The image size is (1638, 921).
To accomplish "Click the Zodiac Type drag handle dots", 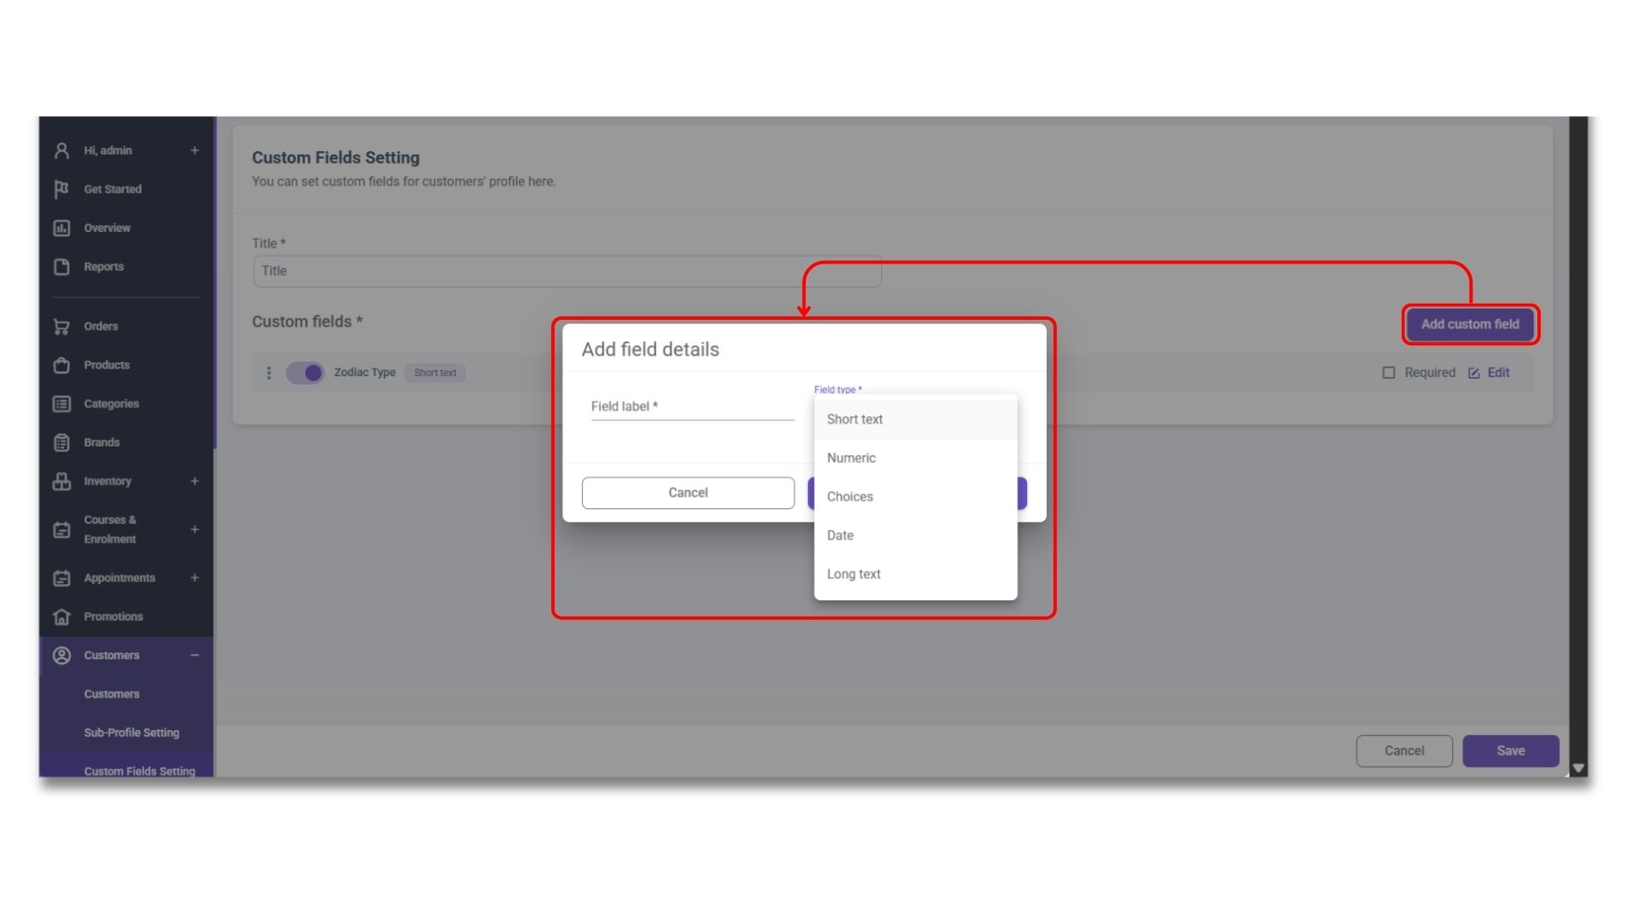I will click(x=269, y=373).
